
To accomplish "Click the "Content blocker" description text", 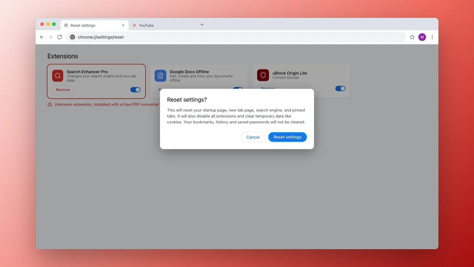I will 286,78.
